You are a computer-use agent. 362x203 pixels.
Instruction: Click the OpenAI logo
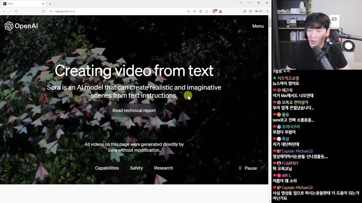click(21, 26)
